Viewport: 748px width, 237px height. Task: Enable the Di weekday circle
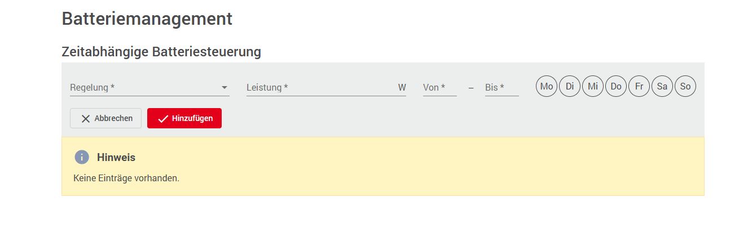pyautogui.click(x=570, y=87)
